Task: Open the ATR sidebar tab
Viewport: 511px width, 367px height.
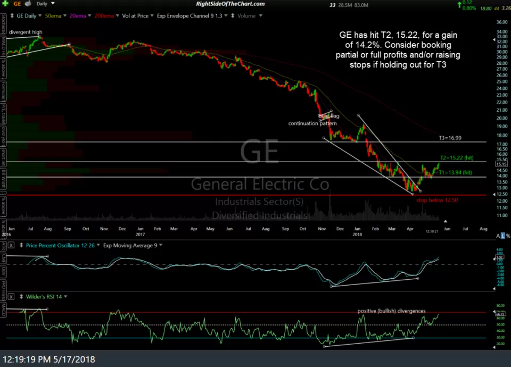Action: (x=3, y=246)
